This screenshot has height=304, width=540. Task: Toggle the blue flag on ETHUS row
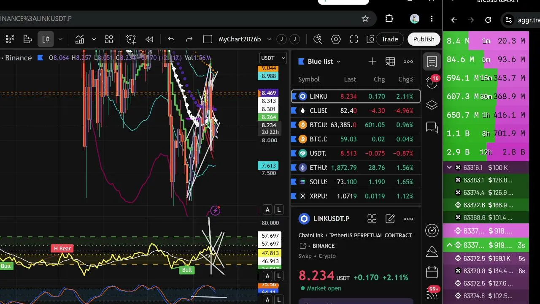click(x=294, y=168)
